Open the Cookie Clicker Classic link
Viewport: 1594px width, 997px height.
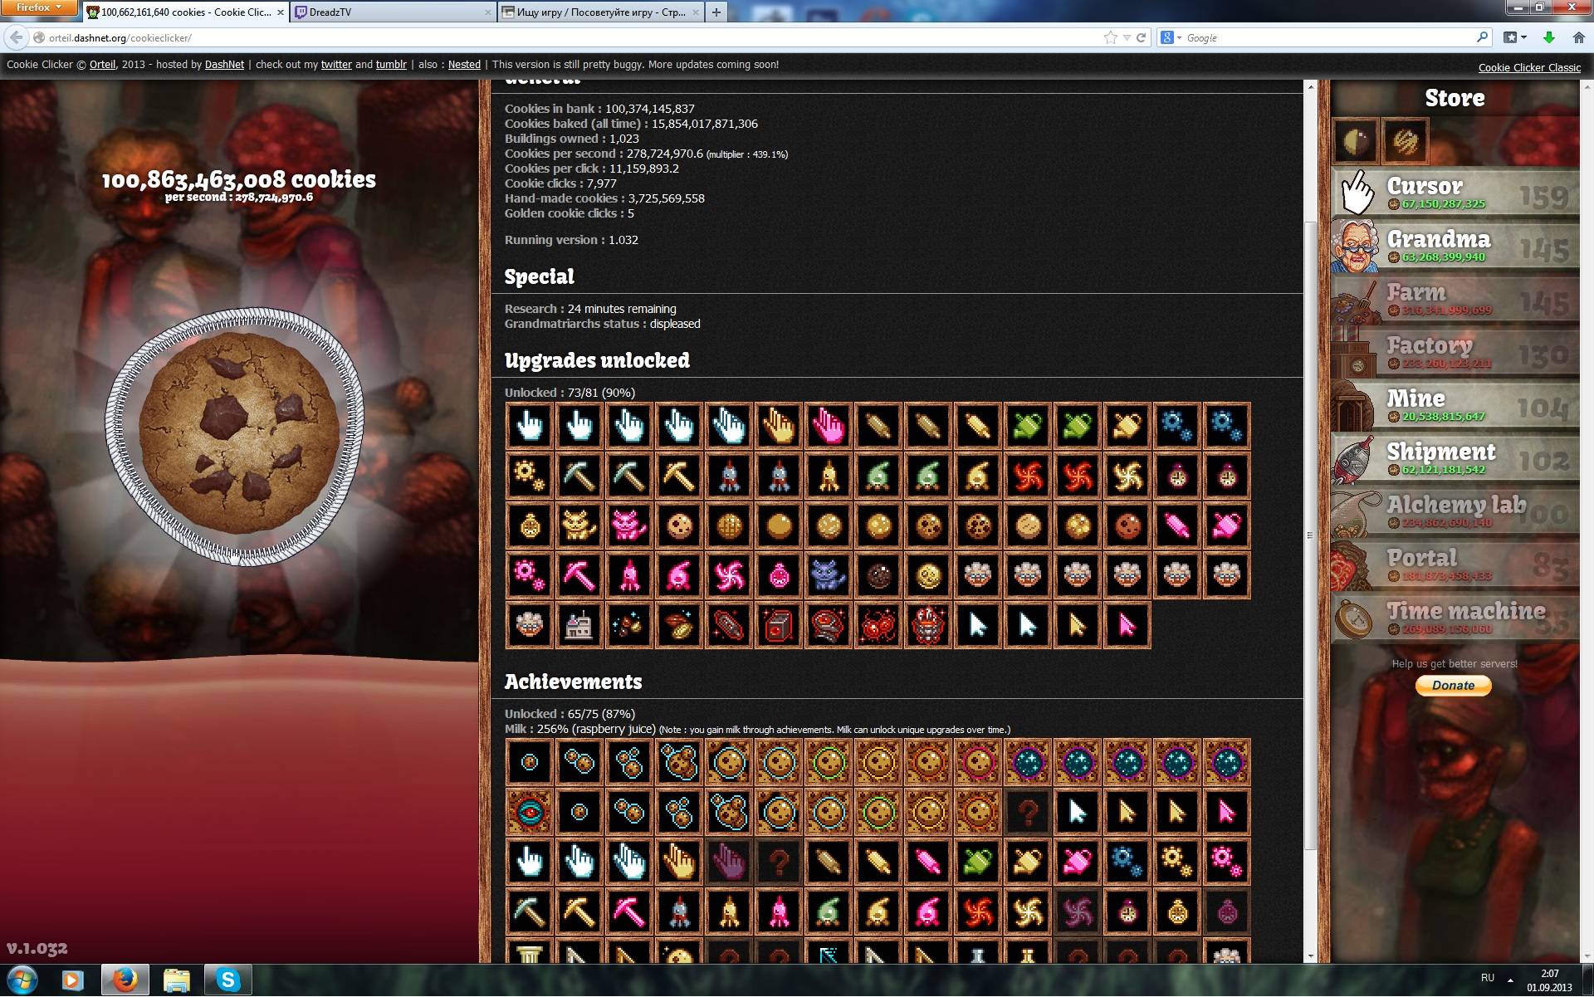(1528, 68)
